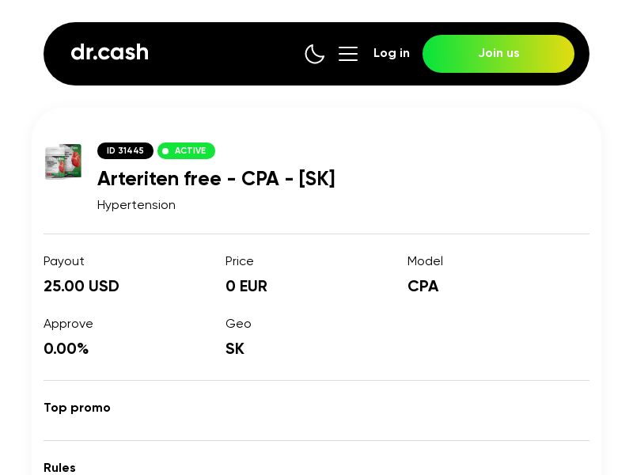Select the ID 31445 badge
This screenshot has height=475, width=633.
coord(125,150)
